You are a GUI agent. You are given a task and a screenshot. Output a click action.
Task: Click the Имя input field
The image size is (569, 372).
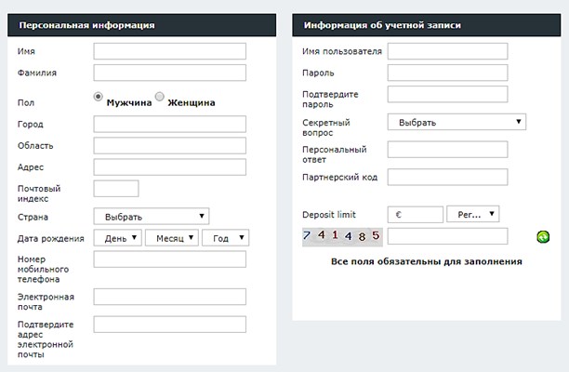(169, 51)
